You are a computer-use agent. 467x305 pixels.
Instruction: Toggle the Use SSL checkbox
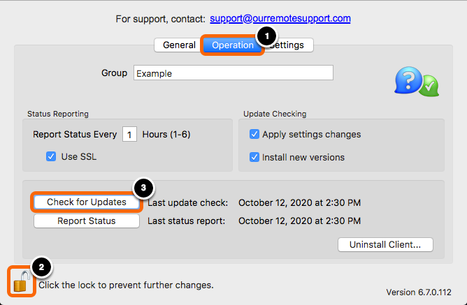(x=51, y=156)
